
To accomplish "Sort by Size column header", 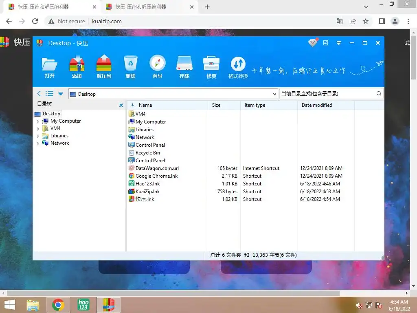I will (224, 105).
